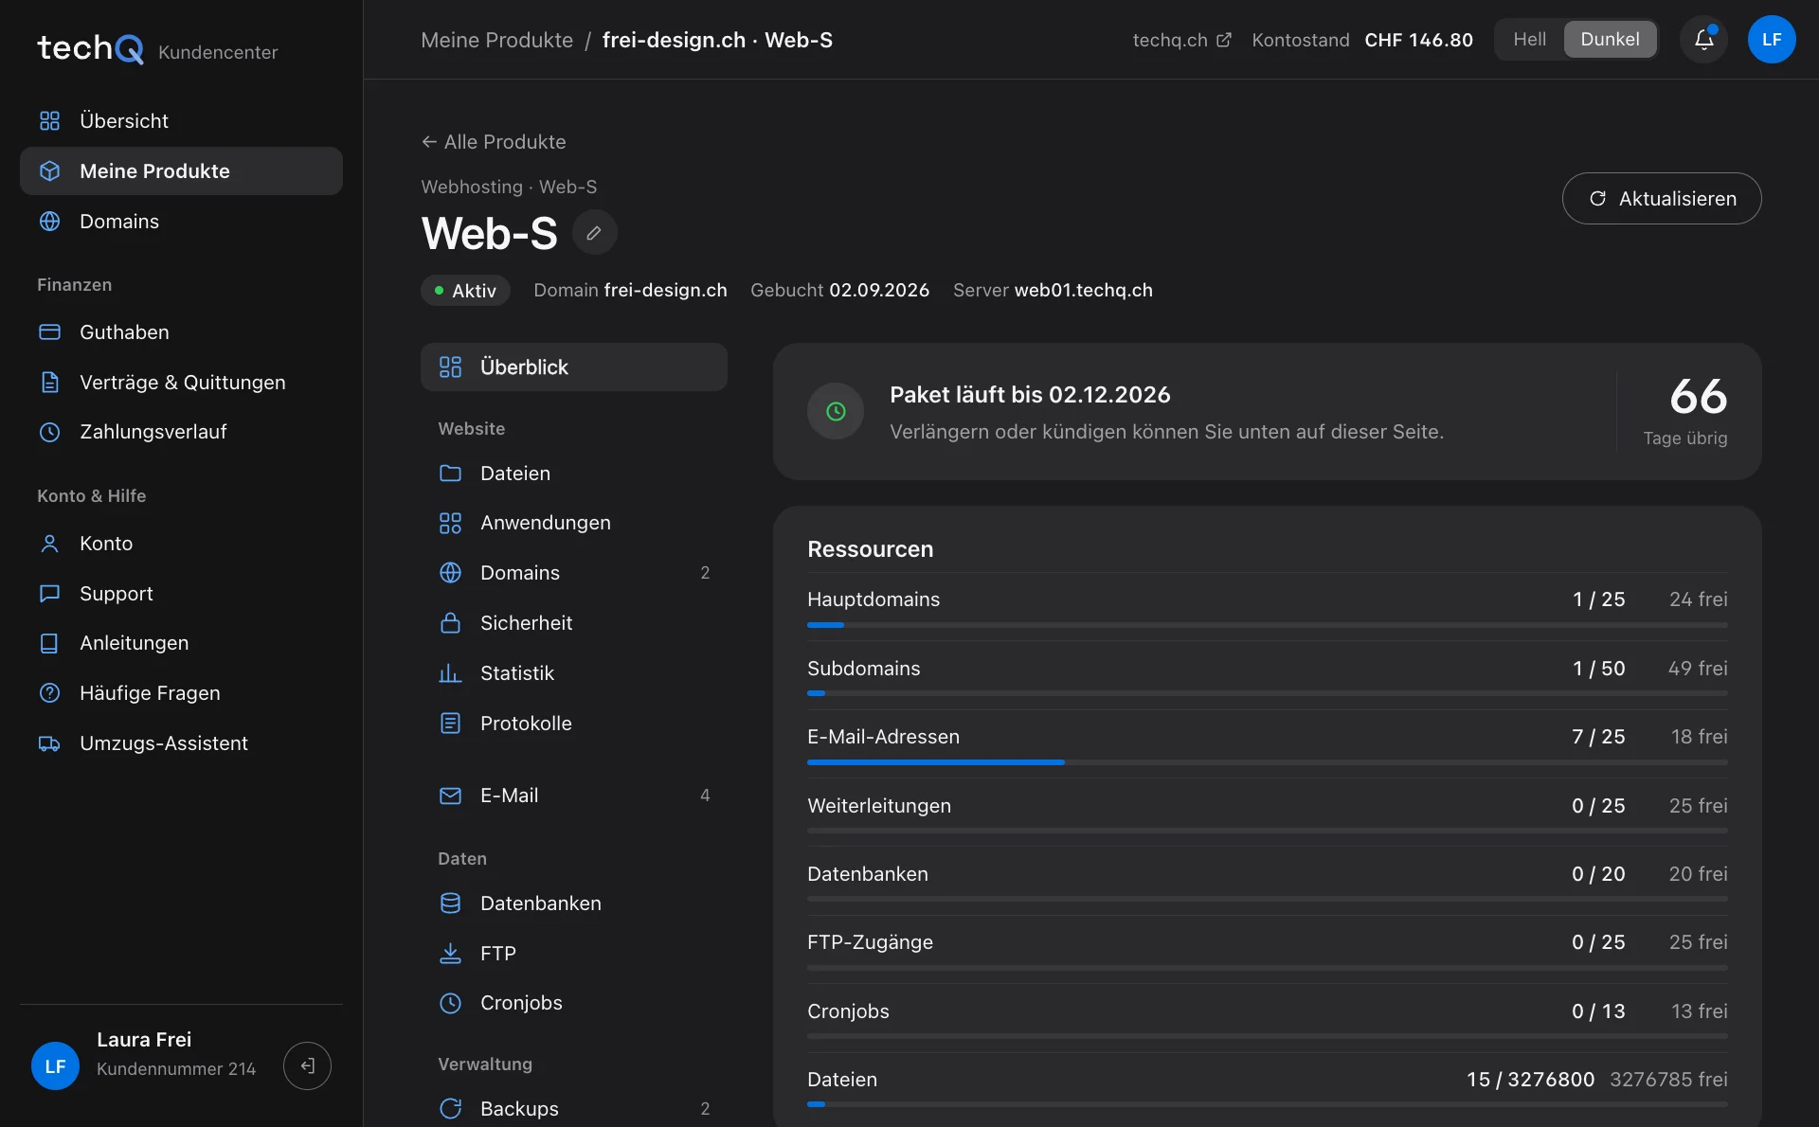Open Guthaben under Finanzen

(181, 332)
